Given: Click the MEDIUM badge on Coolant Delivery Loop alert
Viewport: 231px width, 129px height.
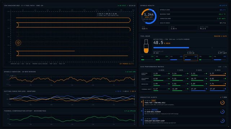Looking at the screenshot, I should [155, 119].
